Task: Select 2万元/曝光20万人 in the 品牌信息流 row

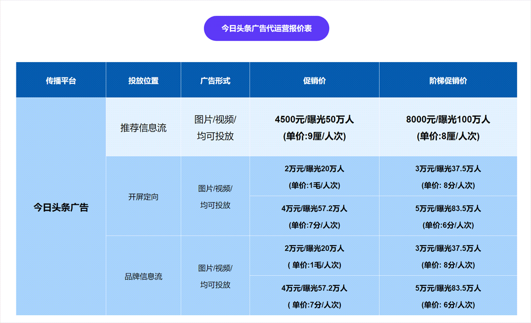Action: point(314,256)
